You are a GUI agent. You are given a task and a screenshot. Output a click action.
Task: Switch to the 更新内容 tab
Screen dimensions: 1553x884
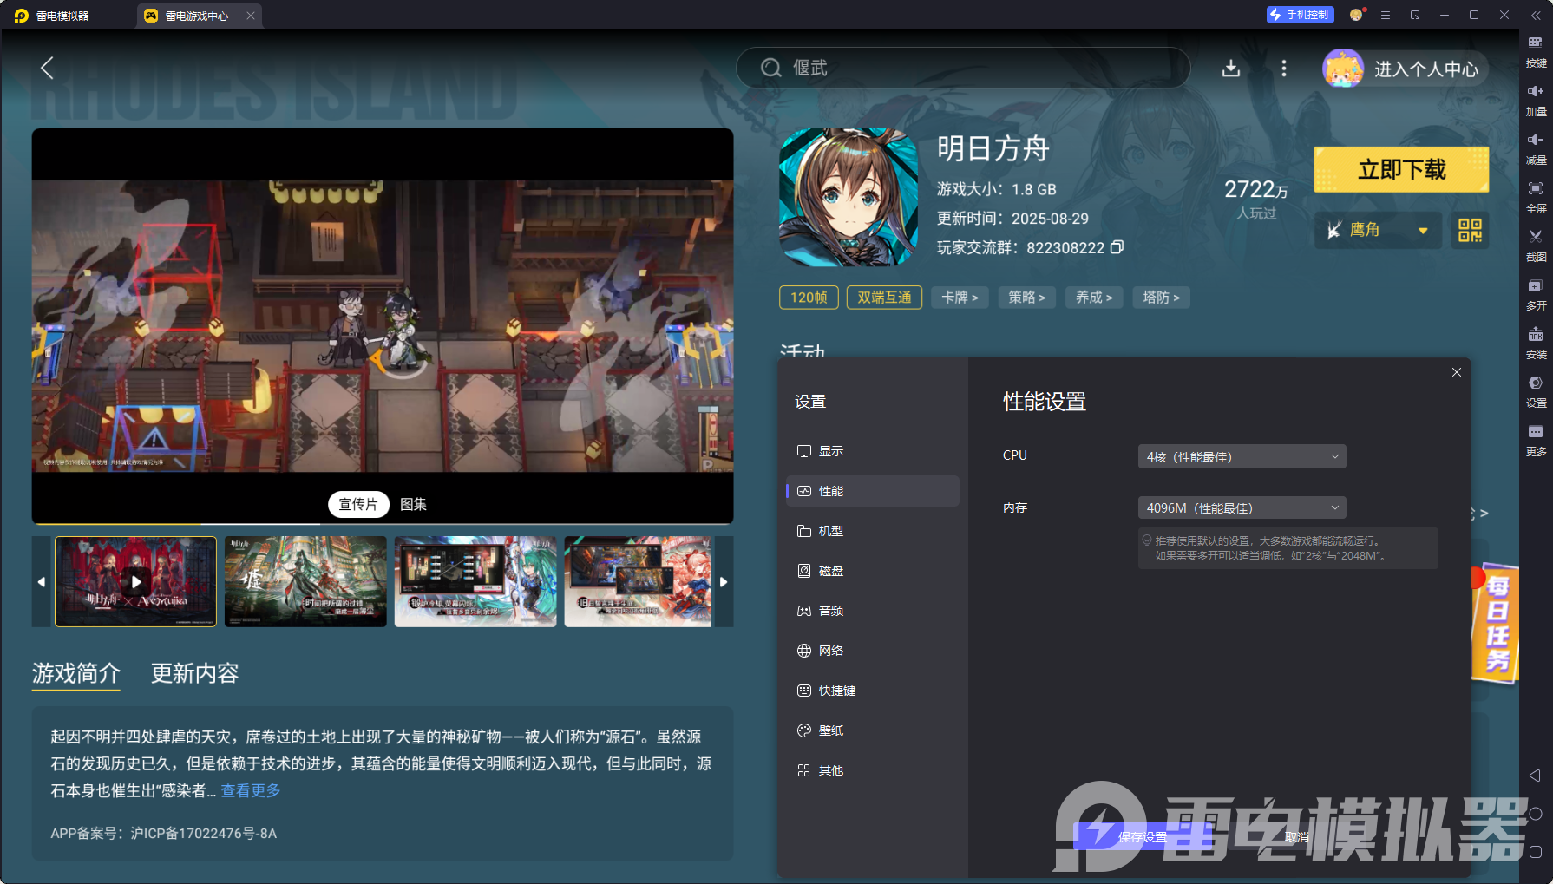pos(195,673)
